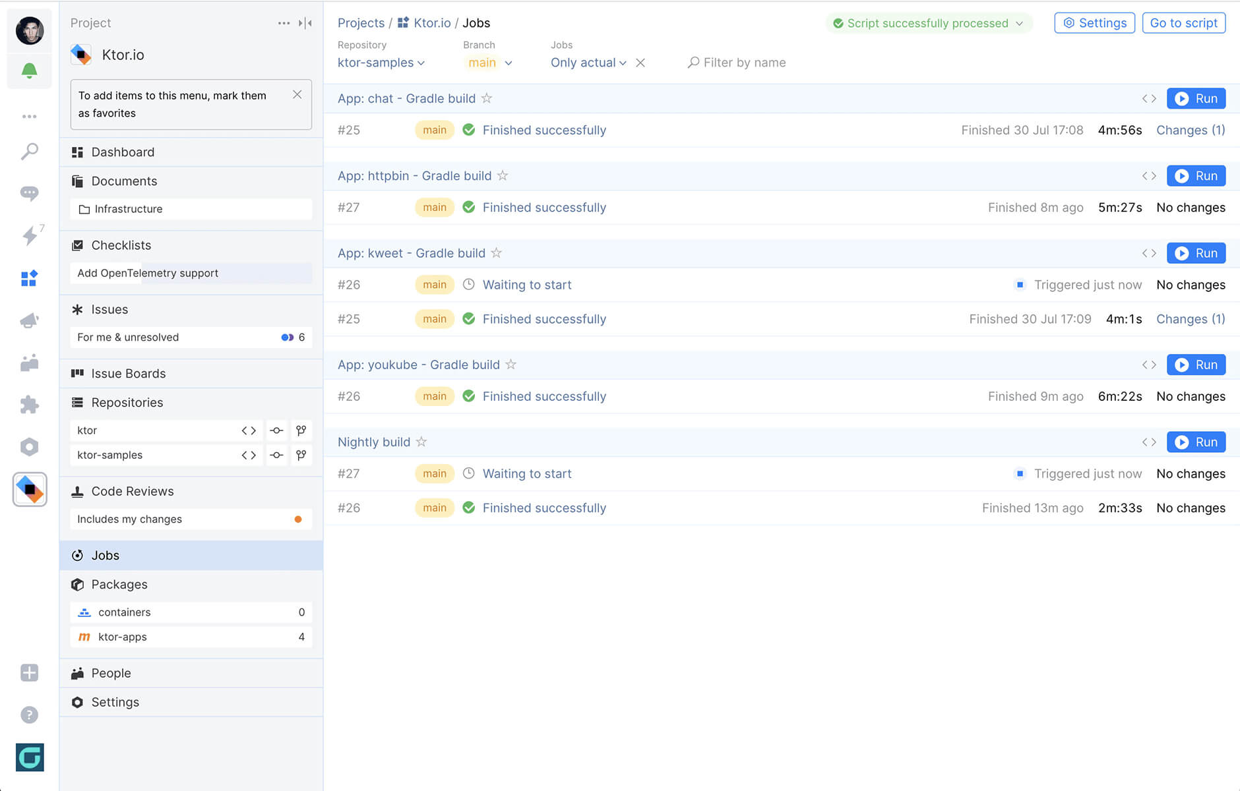Click the Go to script button
The width and height of the screenshot is (1240, 791).
click(x=1183, y=22)
